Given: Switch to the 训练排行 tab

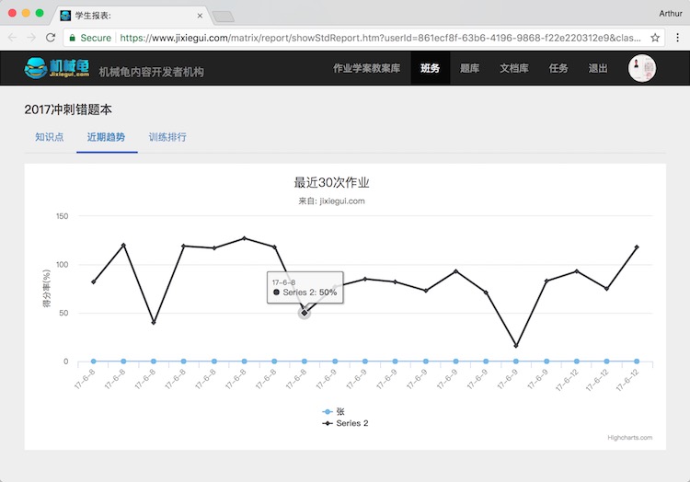Looking at the screenshot, I should [x=167, y=137].
